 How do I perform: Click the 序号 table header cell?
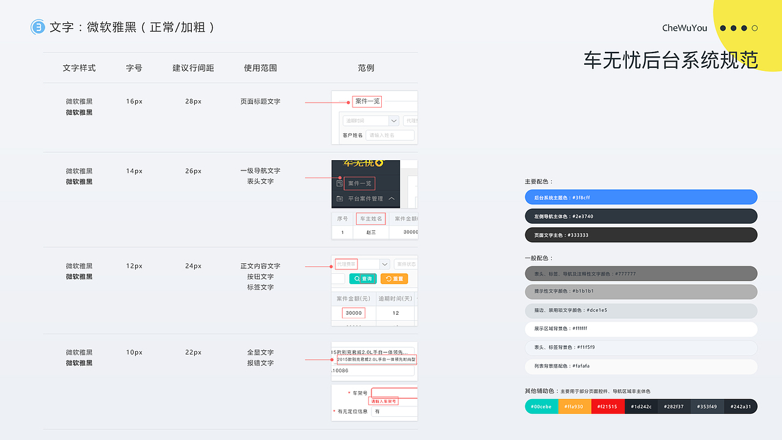(342, 219)
